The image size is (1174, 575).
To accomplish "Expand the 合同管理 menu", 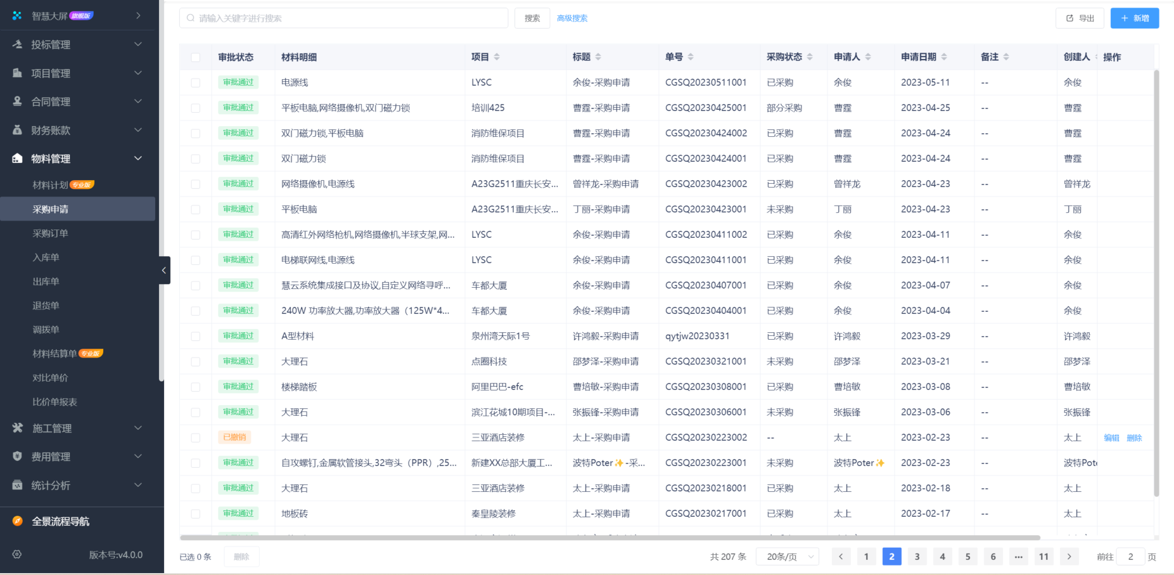I will point(16,101).
